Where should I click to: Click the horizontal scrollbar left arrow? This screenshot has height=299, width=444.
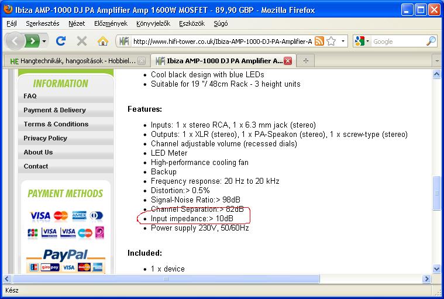click(7, 279)
